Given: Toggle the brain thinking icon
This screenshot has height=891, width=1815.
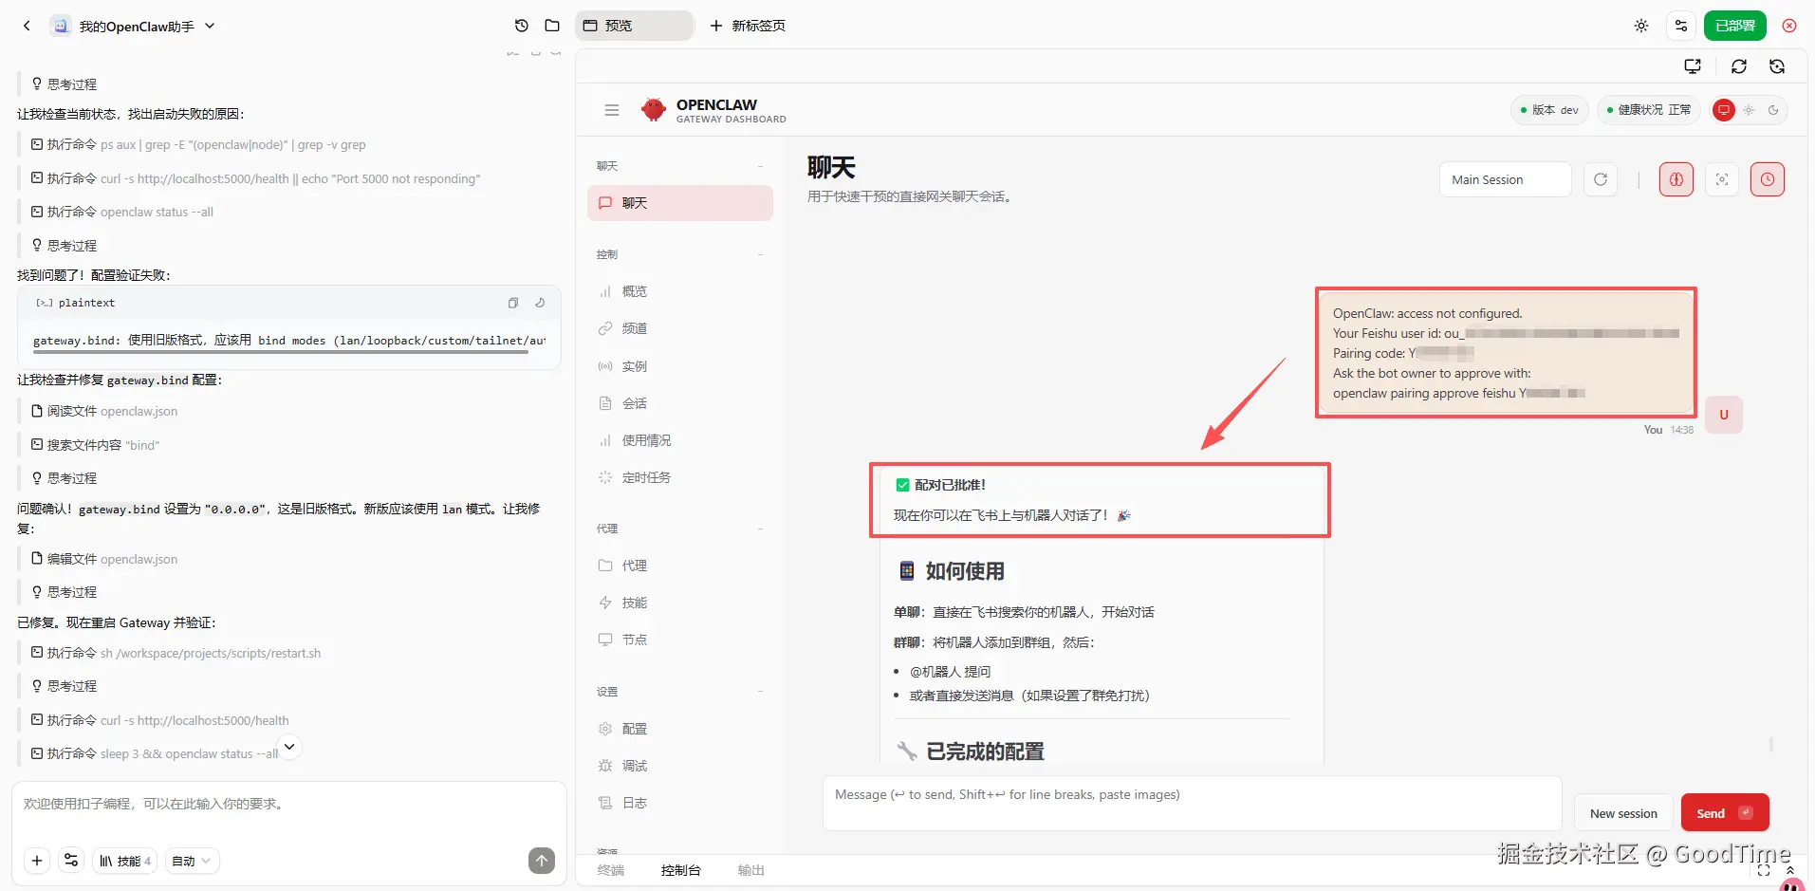Looking at the screenshot, I should pos(1676,179).
